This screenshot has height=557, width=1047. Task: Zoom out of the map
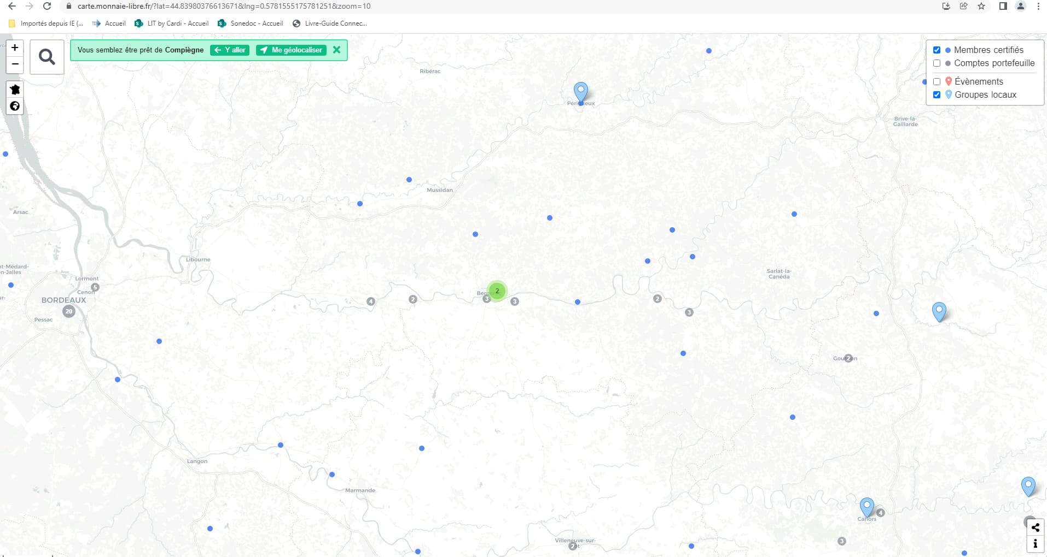15,64
